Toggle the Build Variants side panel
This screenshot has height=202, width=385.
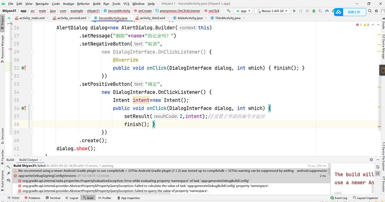[x=2, y=180]
